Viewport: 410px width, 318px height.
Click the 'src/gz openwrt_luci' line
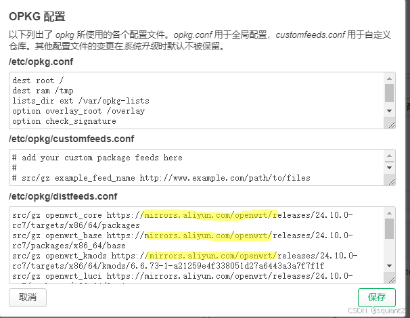183,276
